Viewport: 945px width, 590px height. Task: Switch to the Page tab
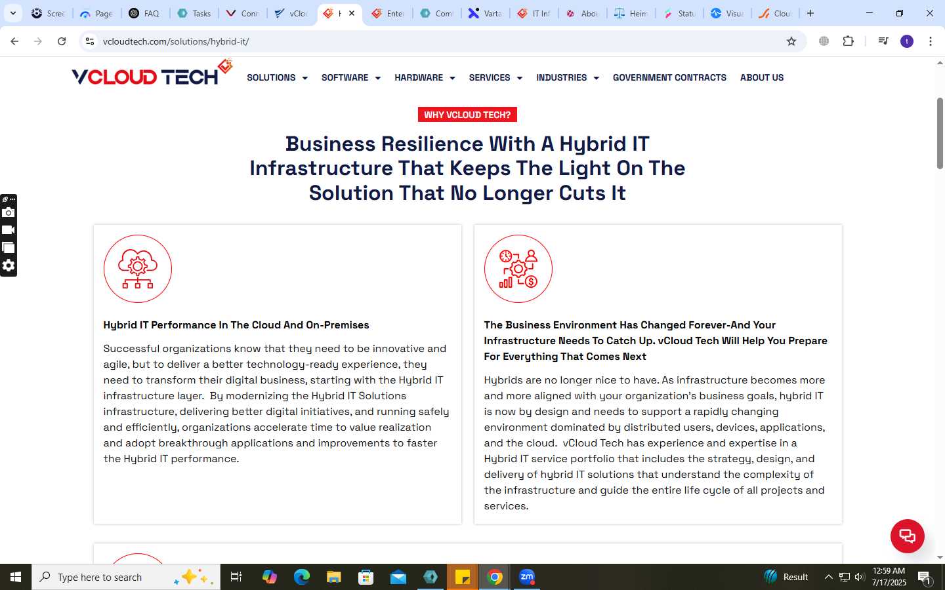pyautogui.click(x=96, y=13)
